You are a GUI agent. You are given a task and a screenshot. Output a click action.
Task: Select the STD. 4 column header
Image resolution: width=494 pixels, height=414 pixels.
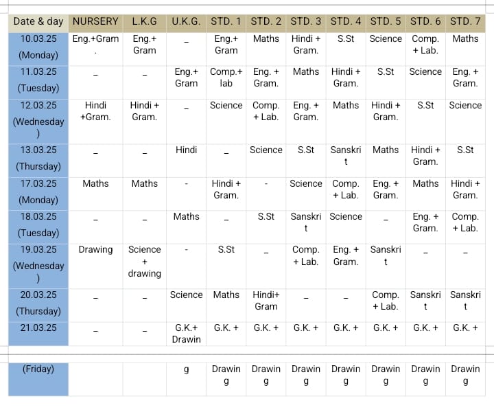coord(346,22)
